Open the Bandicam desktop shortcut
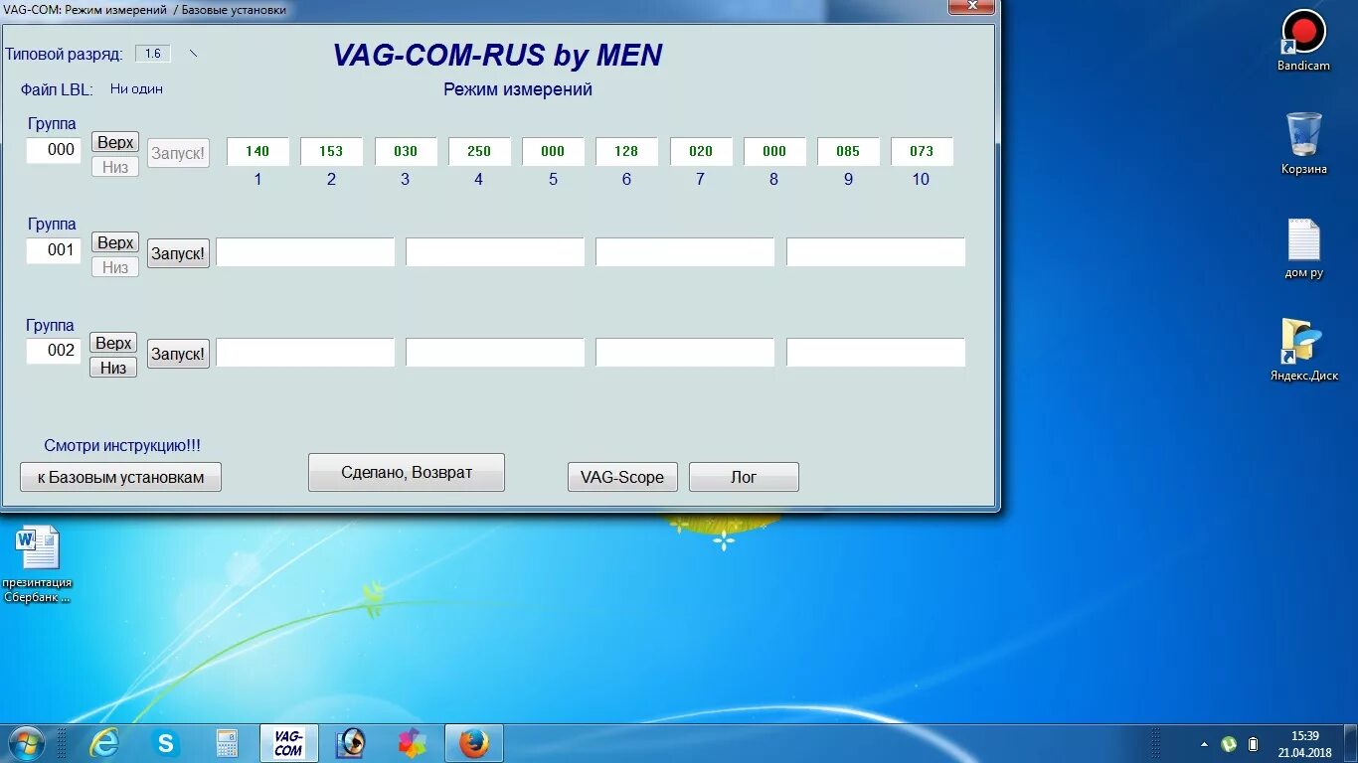 point(1303,40)
